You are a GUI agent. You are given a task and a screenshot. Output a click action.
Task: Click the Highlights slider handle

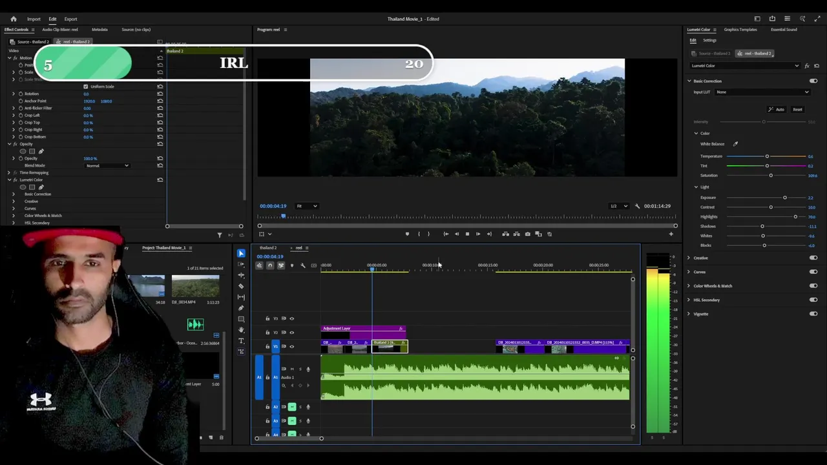(x=795, y=216)
